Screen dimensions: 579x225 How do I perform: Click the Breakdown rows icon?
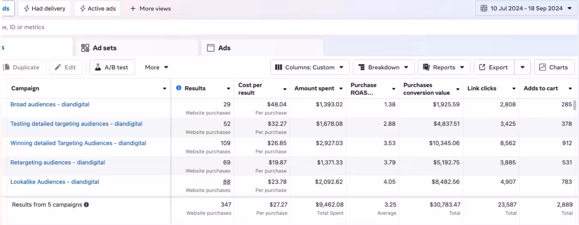coord(362,67)
